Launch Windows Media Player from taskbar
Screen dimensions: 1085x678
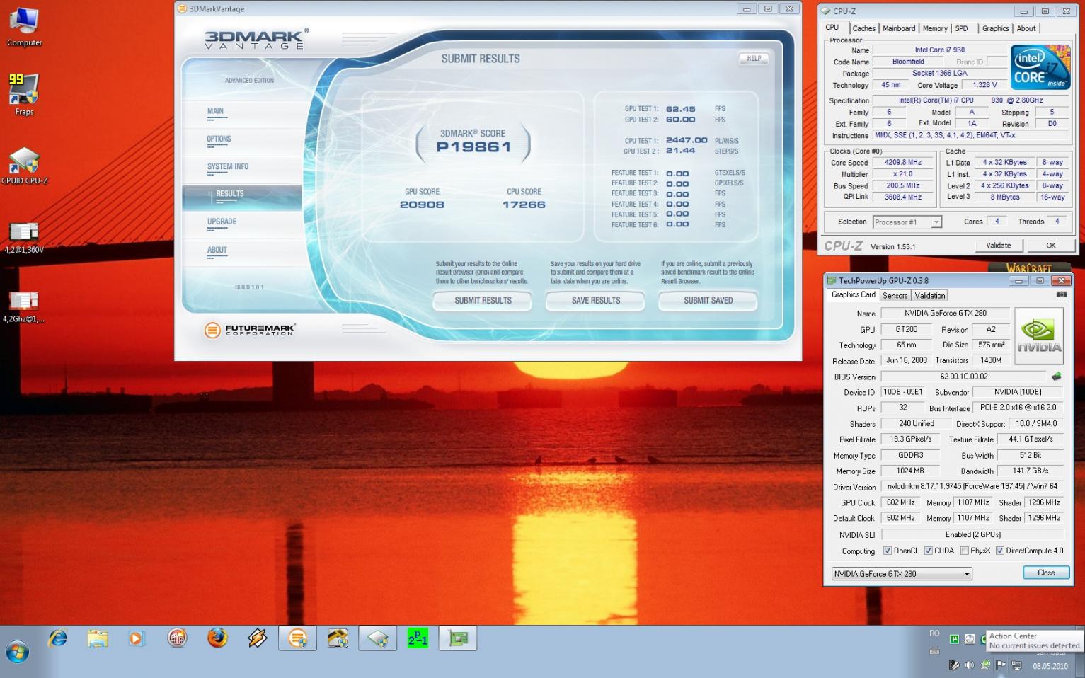point(136,638)
